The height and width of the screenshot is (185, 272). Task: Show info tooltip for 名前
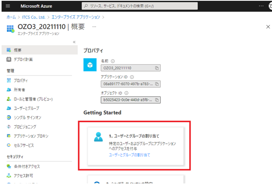pos(113,61)
